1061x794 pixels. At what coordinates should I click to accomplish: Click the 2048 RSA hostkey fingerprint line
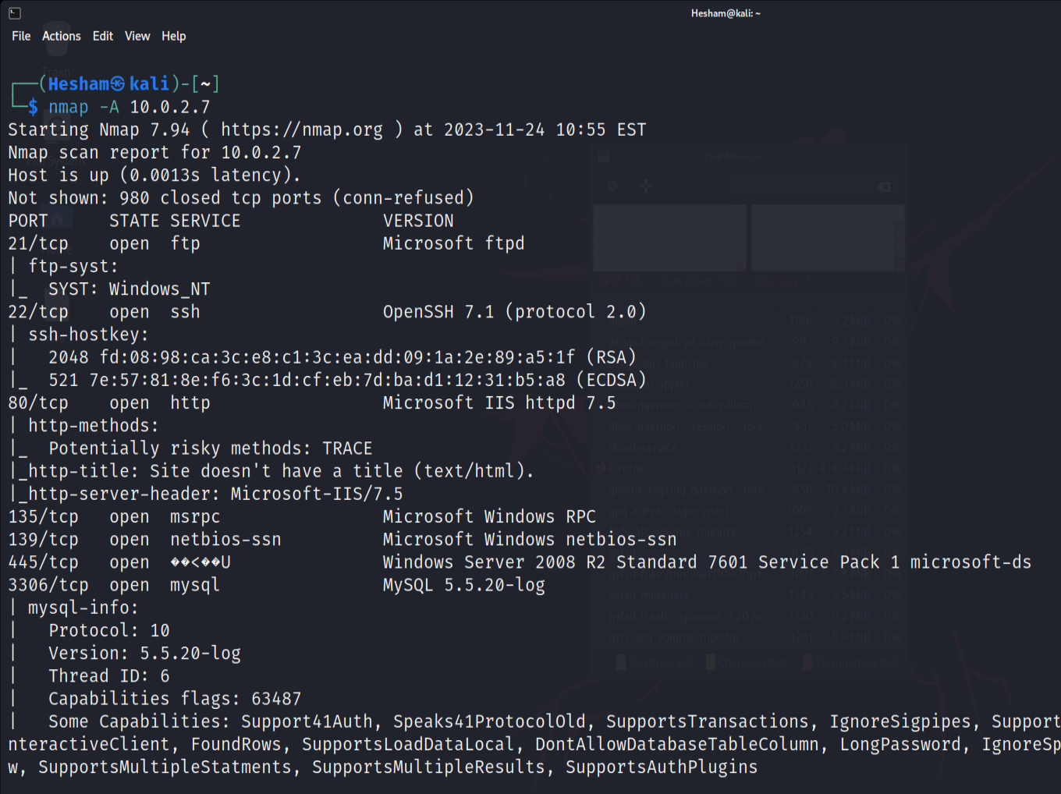point(342,357)
